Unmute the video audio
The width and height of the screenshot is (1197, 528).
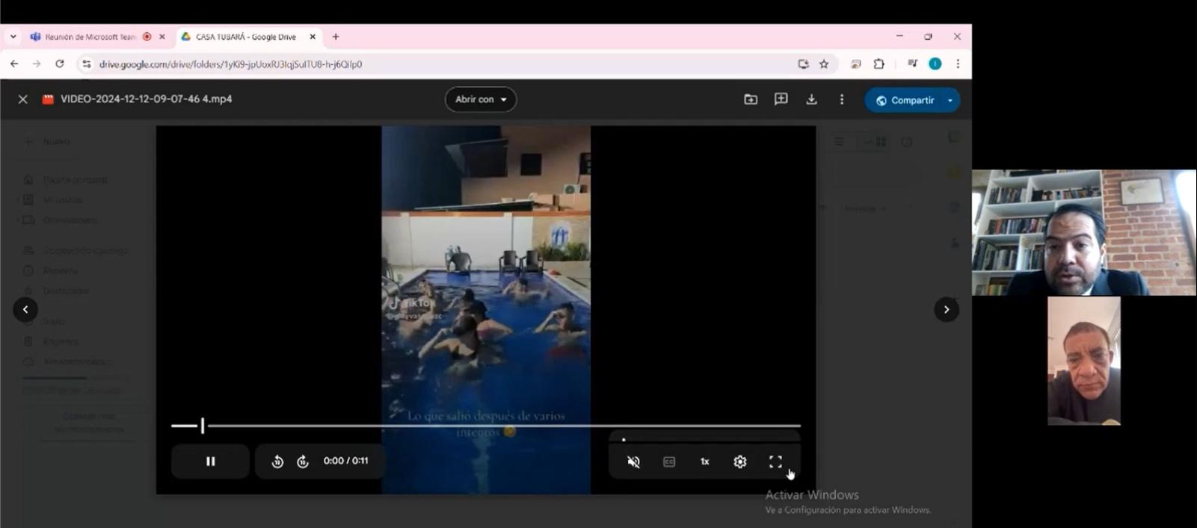tap(633, 462)
